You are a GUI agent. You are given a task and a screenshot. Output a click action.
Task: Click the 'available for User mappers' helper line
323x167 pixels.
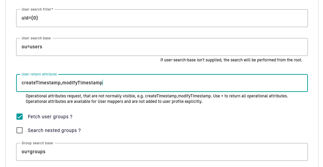click(x=114, y=102)
